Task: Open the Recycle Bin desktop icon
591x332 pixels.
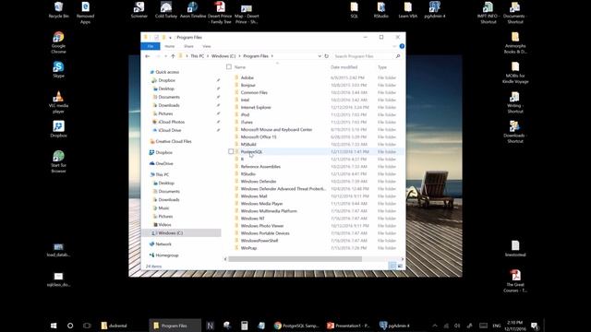Action: (58, 10)
